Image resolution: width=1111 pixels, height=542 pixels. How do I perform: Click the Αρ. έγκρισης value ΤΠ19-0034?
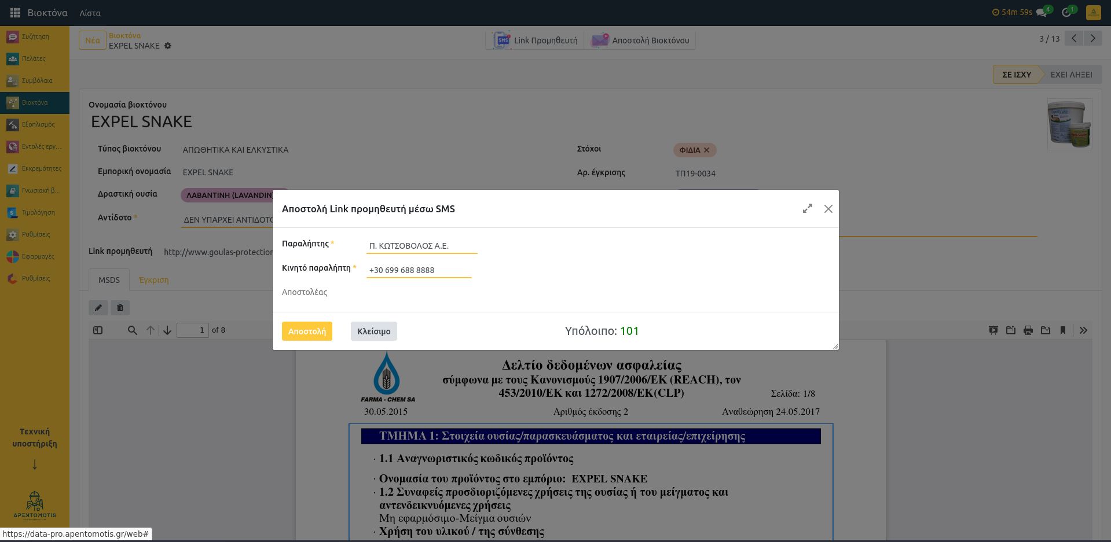(695, 174)
